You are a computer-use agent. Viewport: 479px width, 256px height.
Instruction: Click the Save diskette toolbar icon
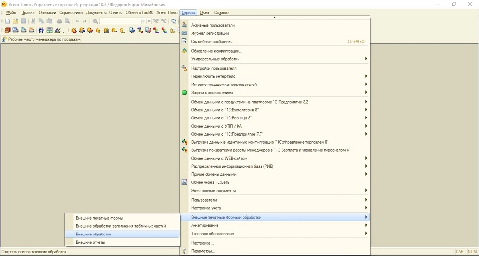pyautogui.click(x=23, y=21)
